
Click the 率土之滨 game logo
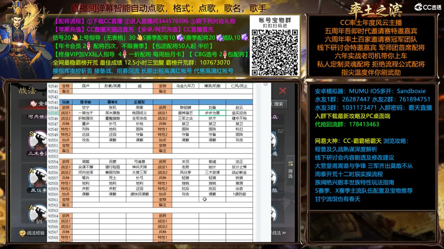coord(375,9)
